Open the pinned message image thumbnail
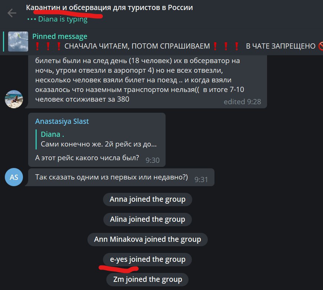 click(x=18, y=42)
